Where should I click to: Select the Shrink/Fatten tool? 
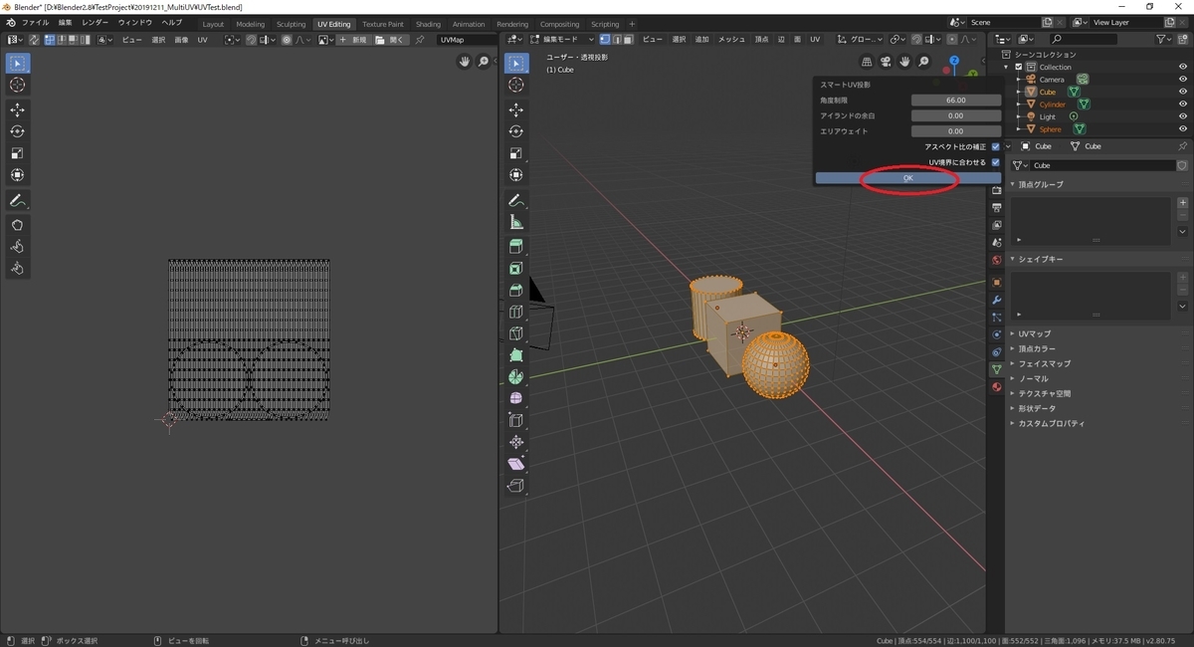click(515, 443)
